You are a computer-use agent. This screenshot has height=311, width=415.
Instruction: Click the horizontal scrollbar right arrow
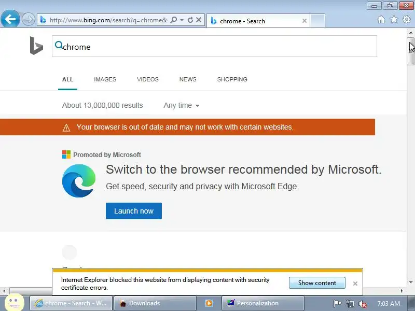[402, 291]
